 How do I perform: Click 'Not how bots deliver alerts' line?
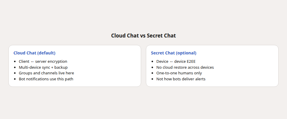(181, 79)
